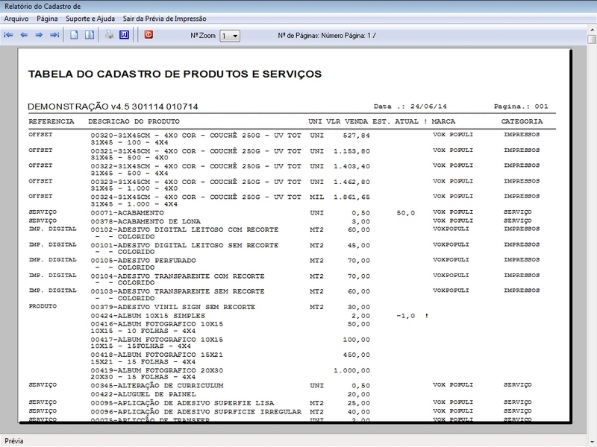597x447 pixels.
Task: Click the vertical scrollbar up arrow
Action: pos(592,29)
